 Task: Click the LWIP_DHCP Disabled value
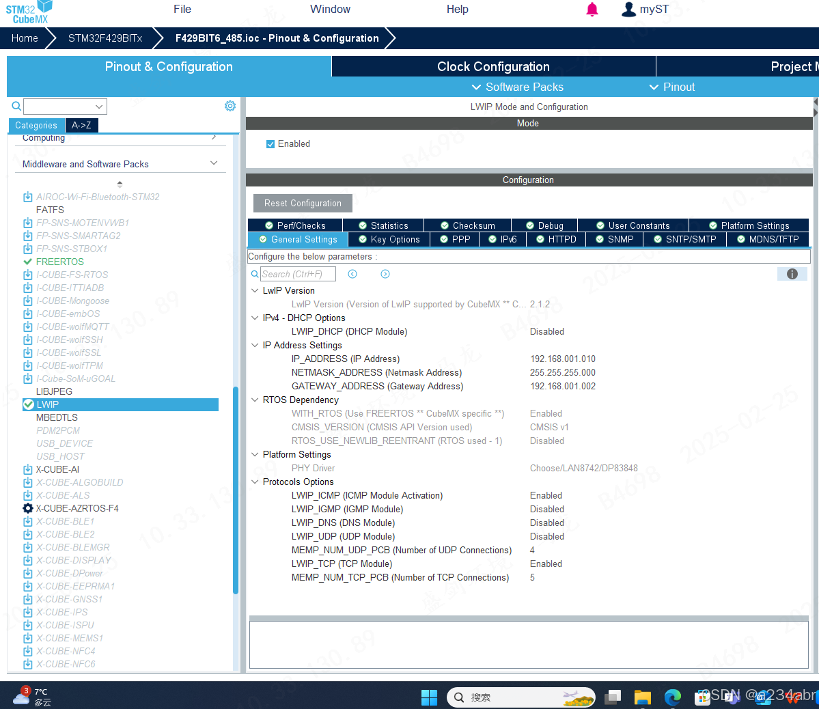click(x=547, y=332)
